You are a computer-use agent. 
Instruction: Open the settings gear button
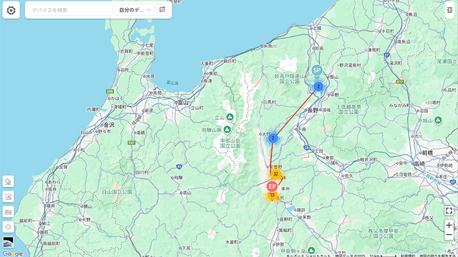[x=11, y=10]
